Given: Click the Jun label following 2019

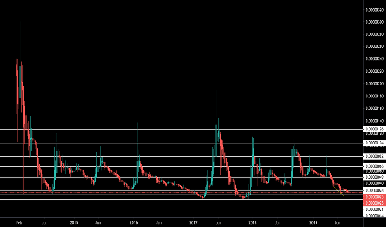Looking at the screenshot, I should [x=337, y=222].
